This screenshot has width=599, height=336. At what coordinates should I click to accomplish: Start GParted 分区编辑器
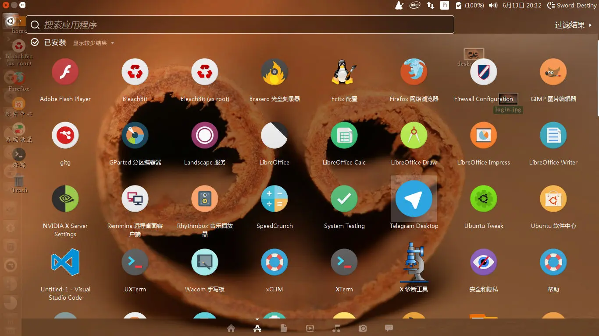click(135, 135)
